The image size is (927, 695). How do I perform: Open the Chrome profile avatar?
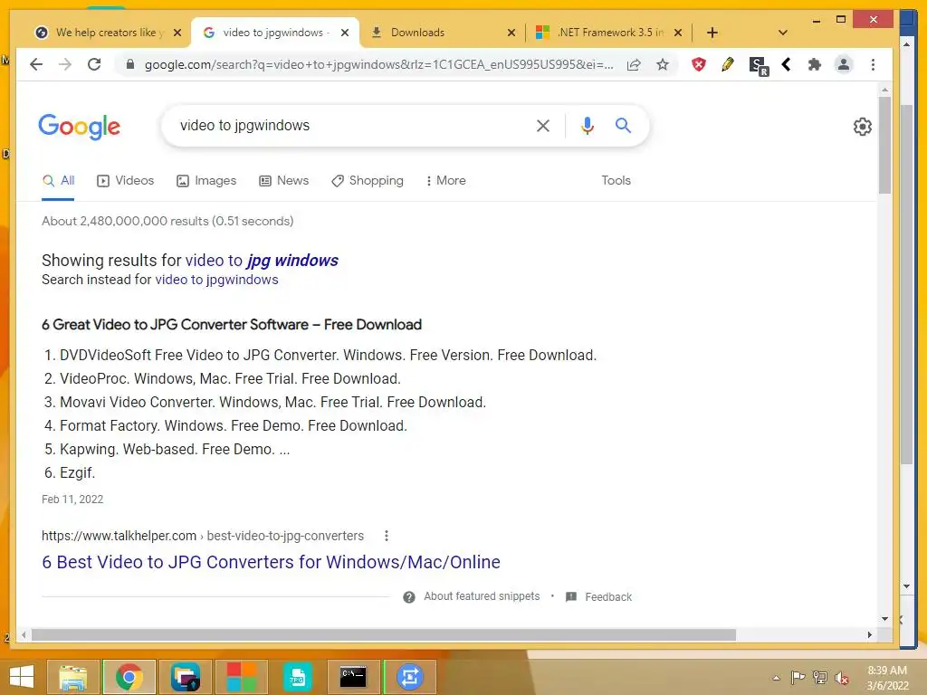point(844,64)
